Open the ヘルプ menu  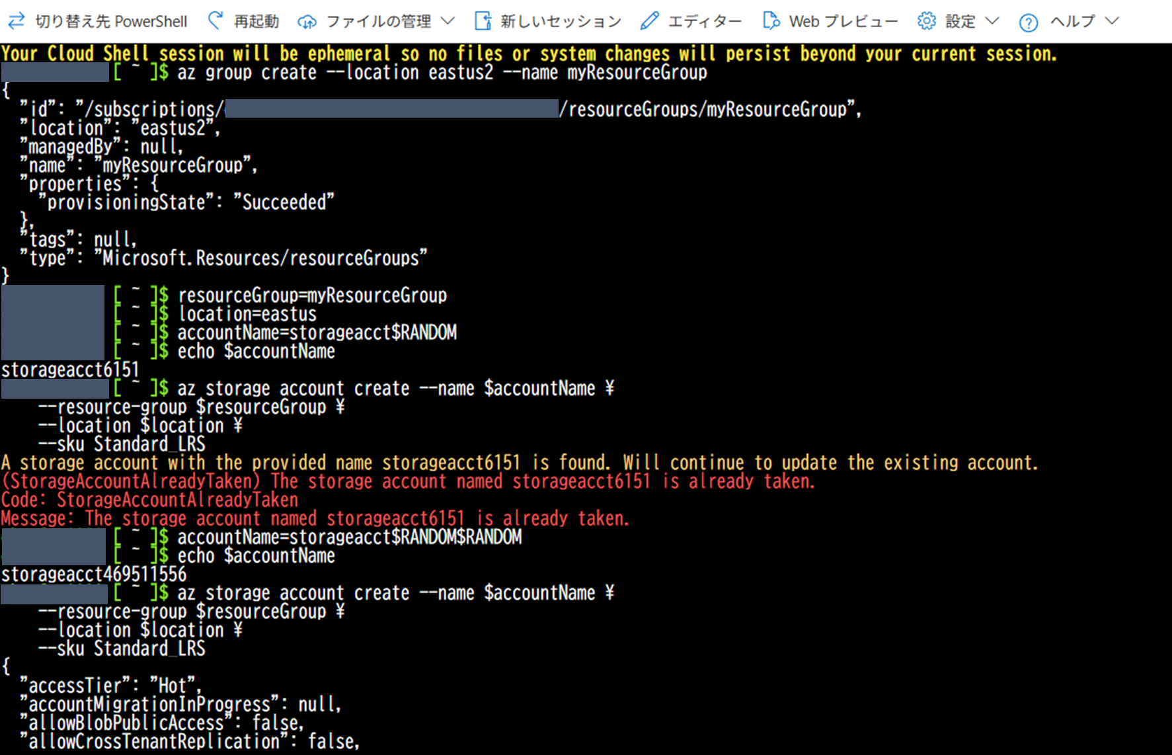pyautogui.click(x=1072, y=21)
